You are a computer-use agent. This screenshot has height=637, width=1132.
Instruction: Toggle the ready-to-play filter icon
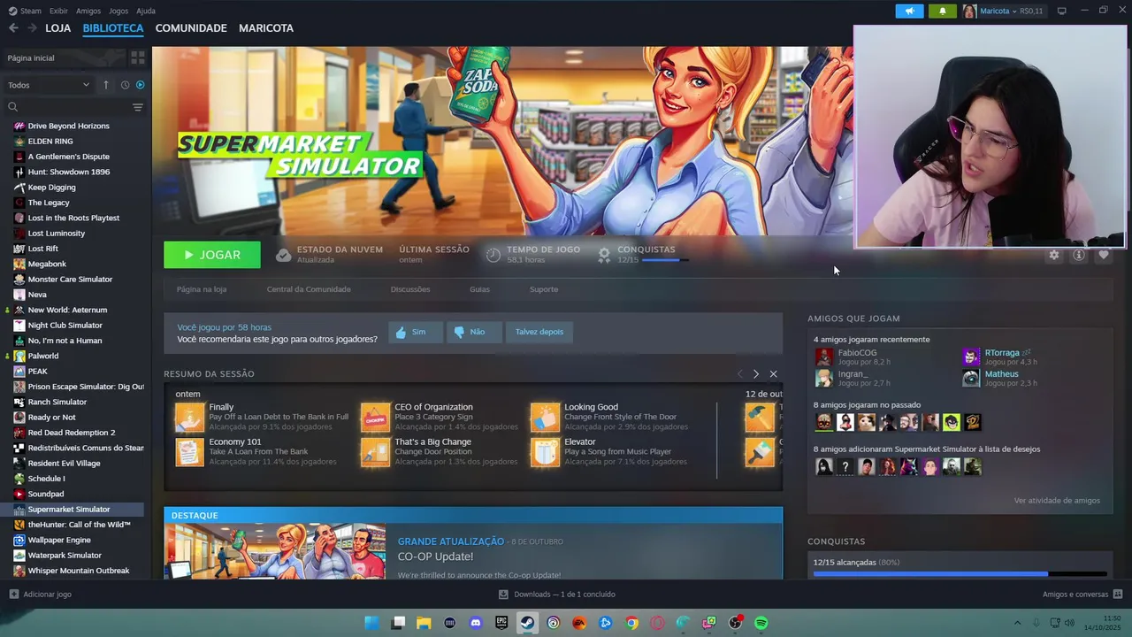point(140,85)
